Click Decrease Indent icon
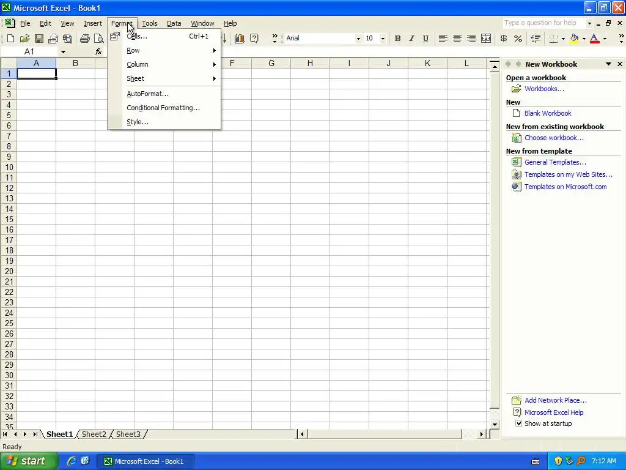 tap(536, 39)
